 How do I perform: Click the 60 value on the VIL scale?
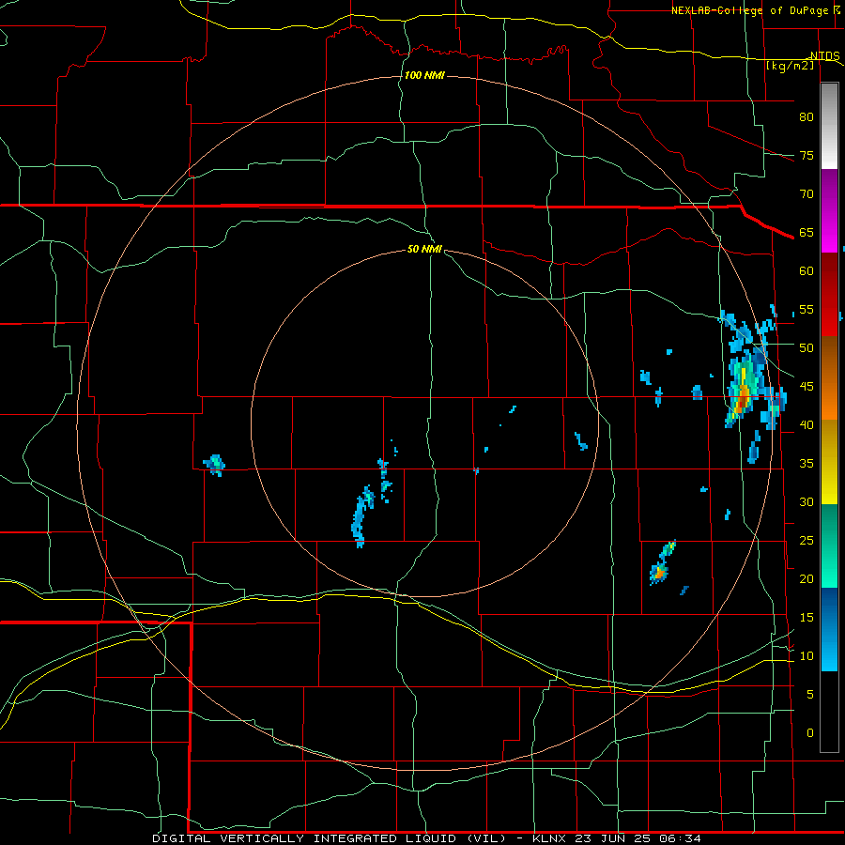pyautogui.click(x=807, y=271)
